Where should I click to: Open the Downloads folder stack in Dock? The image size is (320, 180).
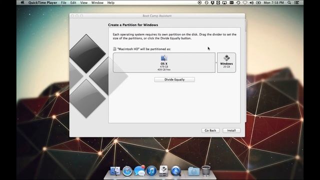193,171
